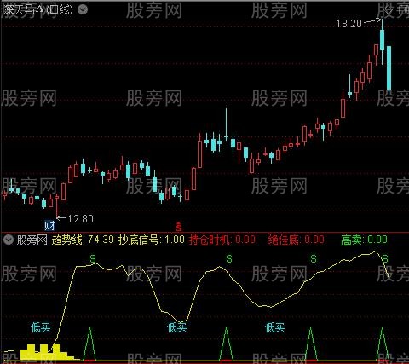The image size is (409, 364).
Task: Select the 12.80 low price label
Action: coord(81,219)
